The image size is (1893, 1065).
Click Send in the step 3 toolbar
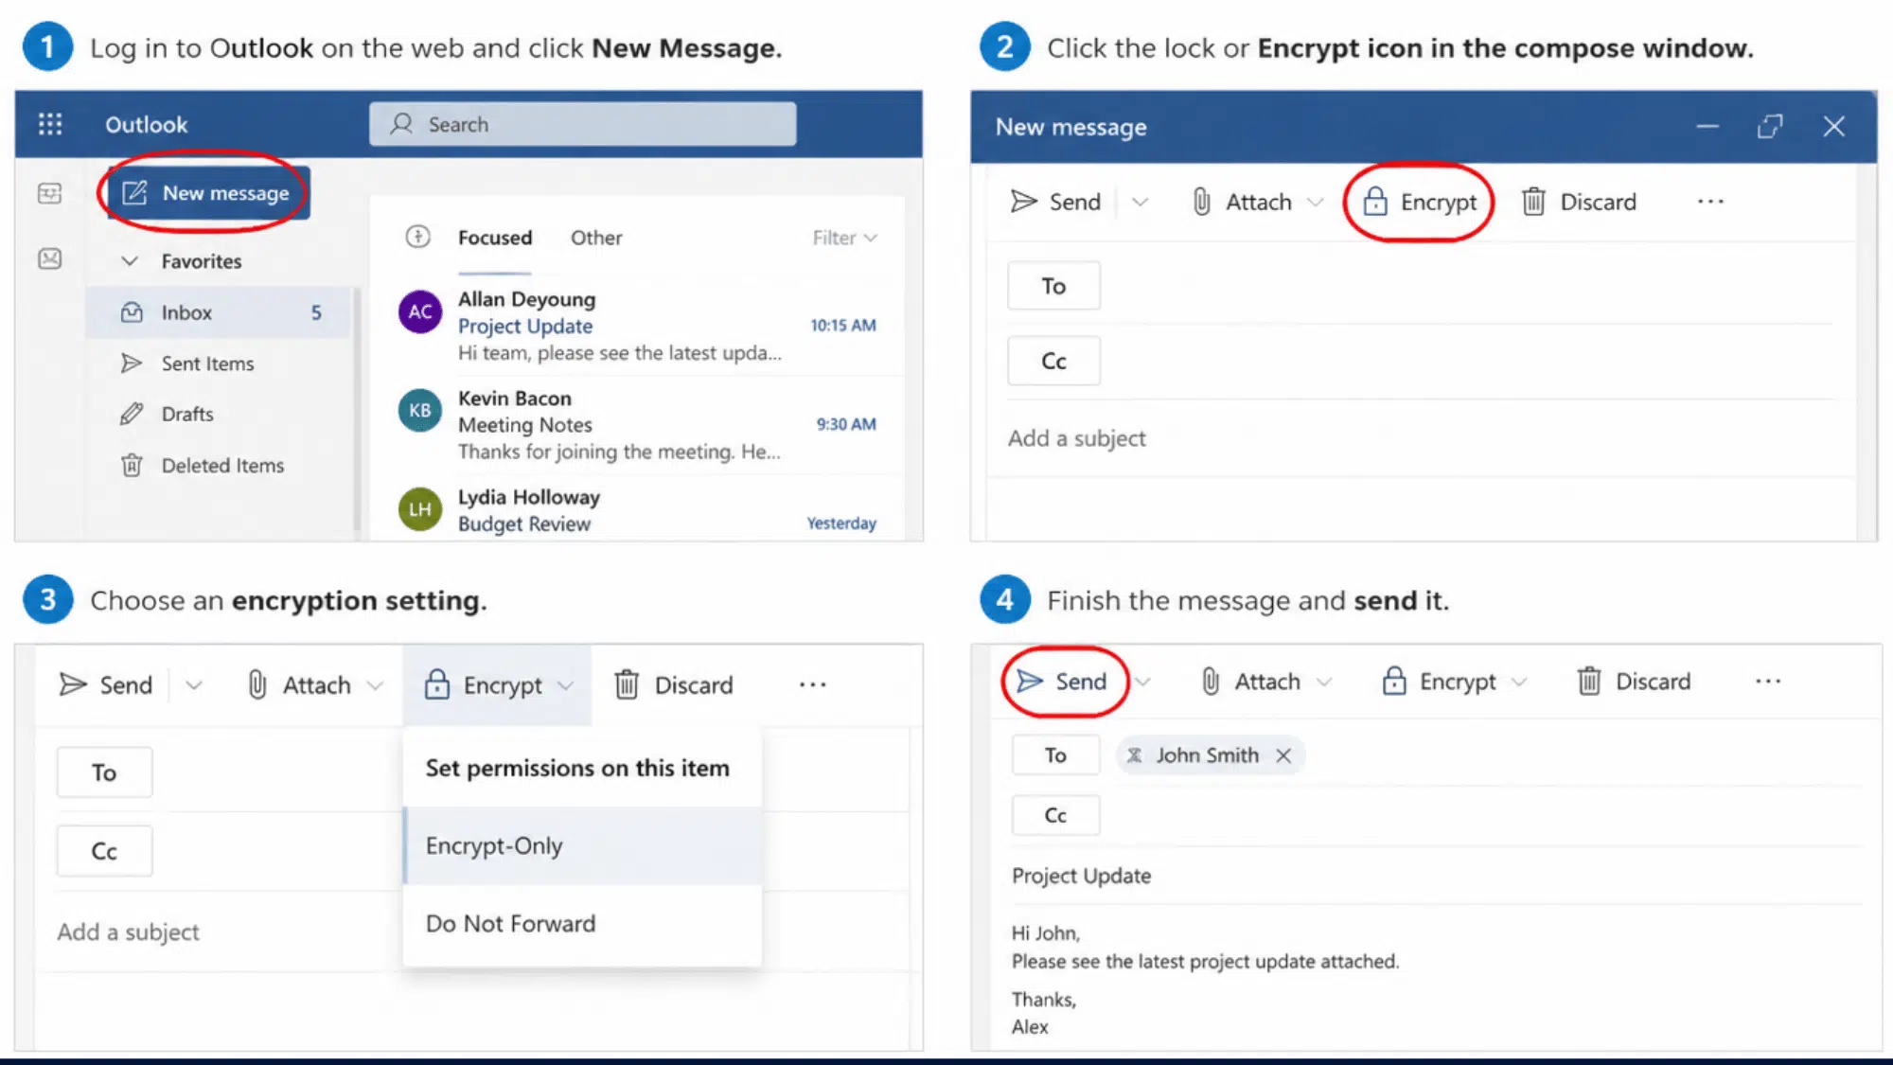(x=105, y=684)
